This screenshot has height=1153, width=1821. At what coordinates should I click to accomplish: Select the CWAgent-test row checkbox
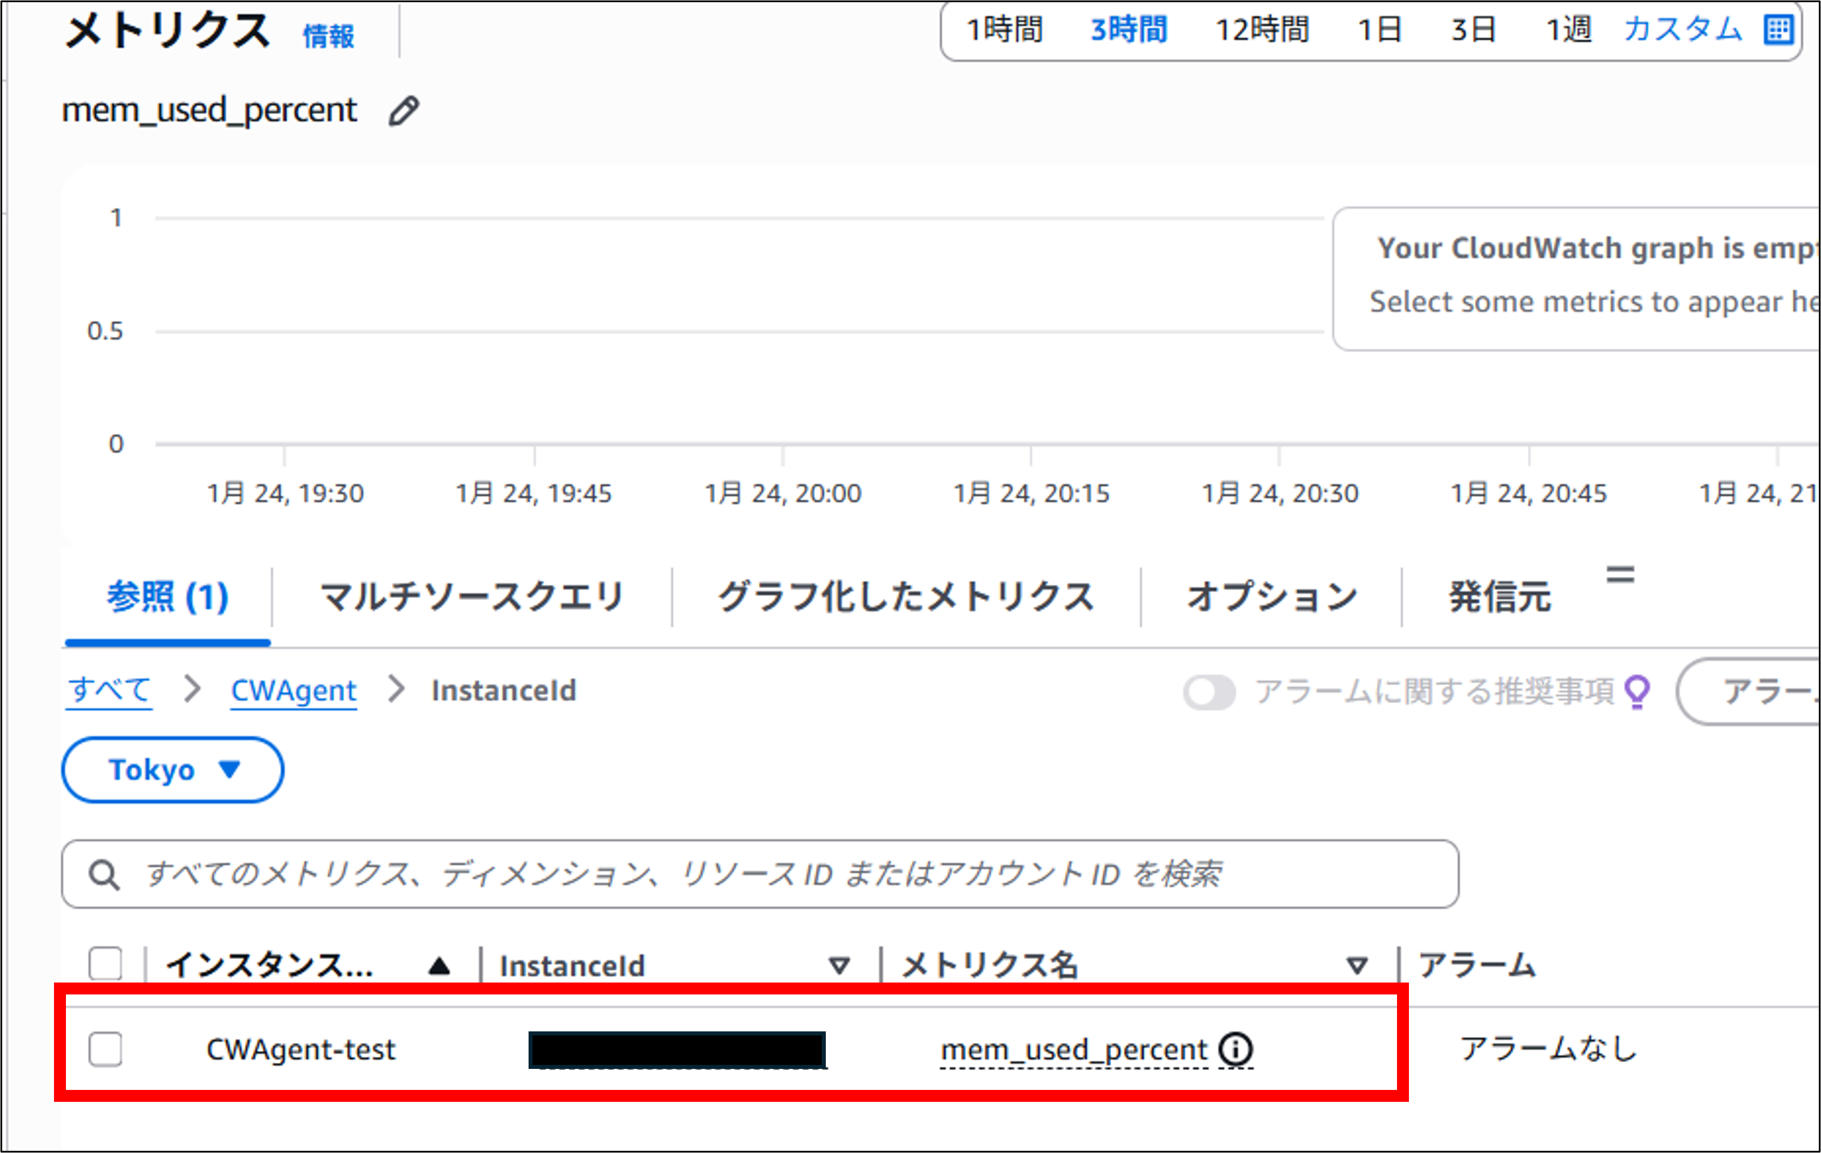(x=105, y=1048)
